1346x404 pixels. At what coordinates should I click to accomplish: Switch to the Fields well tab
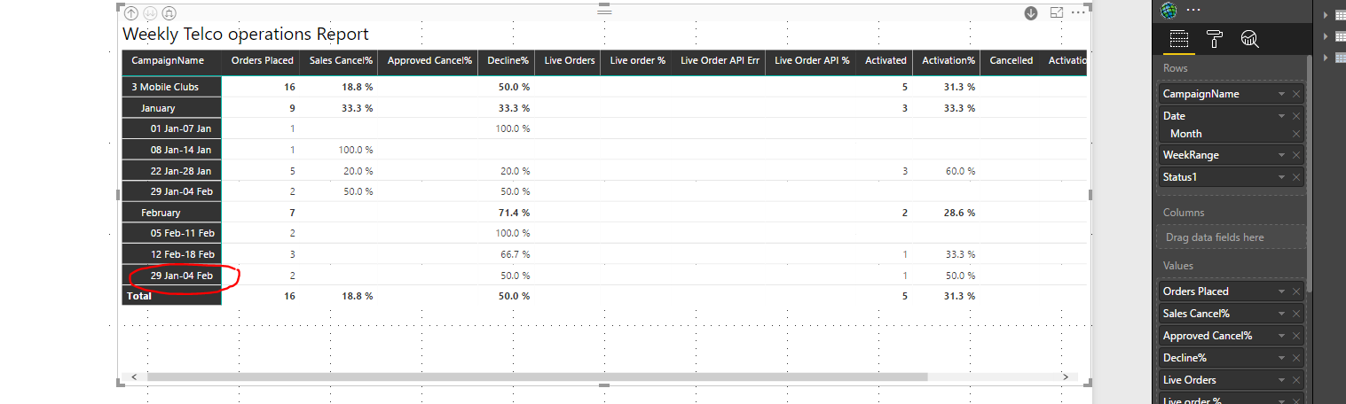point(1178,39)
